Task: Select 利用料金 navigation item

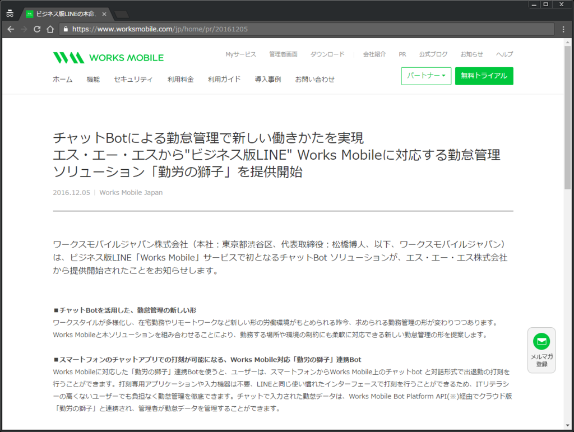Action: [x=180, y=80]
